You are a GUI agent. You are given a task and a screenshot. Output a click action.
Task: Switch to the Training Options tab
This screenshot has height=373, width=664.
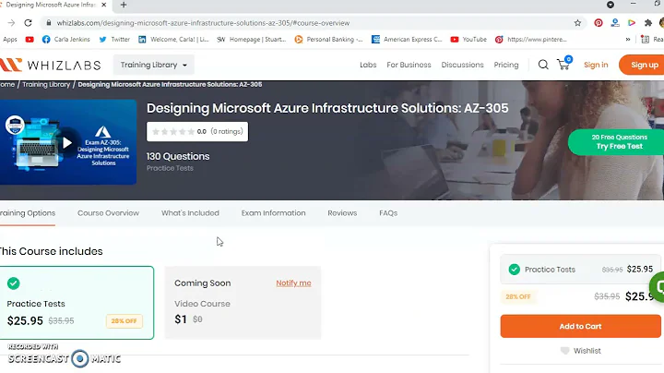(x=28, y=213)
